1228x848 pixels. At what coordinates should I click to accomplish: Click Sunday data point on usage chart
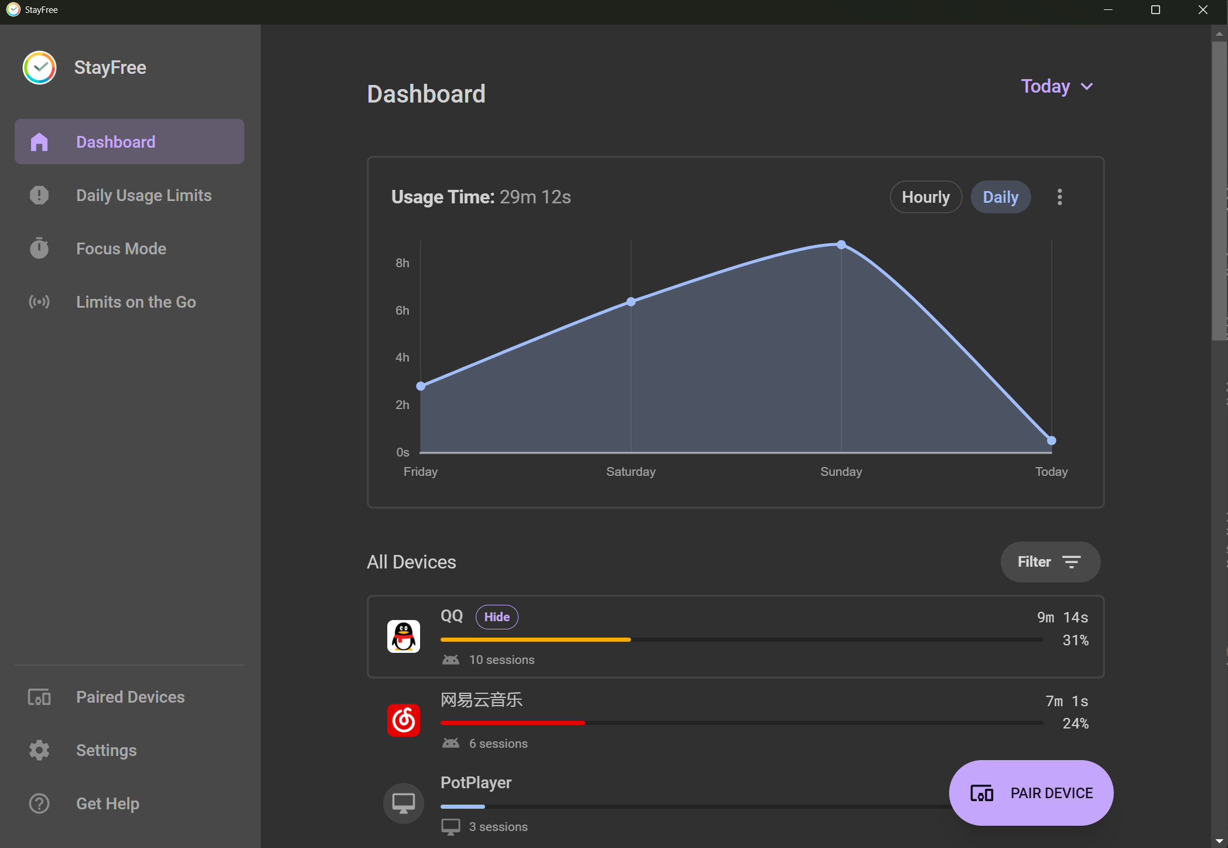tap(841, 244)
